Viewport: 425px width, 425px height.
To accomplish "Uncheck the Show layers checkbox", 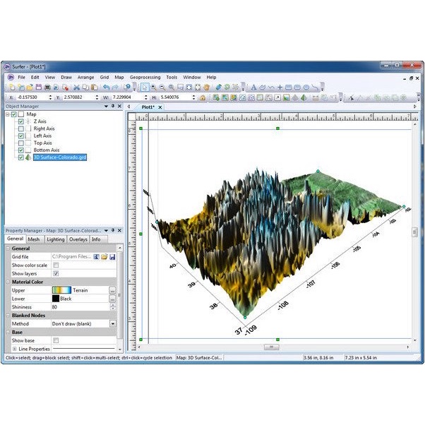I will (56, 273).
